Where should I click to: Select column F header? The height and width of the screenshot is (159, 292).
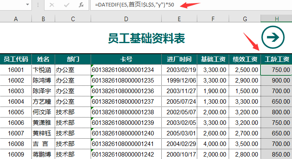coord(213,19)
